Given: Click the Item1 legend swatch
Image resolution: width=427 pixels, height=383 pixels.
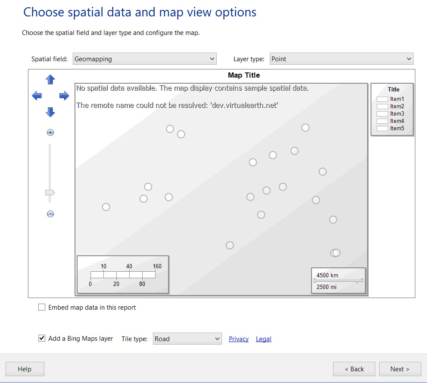Looking at the screenshot, I should coord(382,99).
